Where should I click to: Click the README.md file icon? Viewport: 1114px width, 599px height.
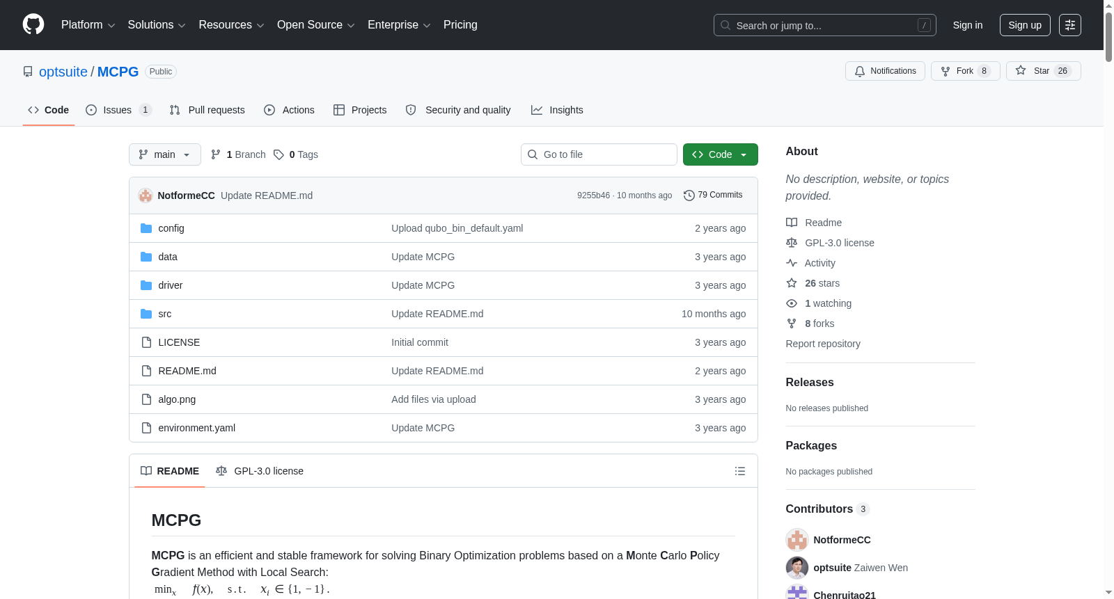pyautogui.click(x=146, y=371)
